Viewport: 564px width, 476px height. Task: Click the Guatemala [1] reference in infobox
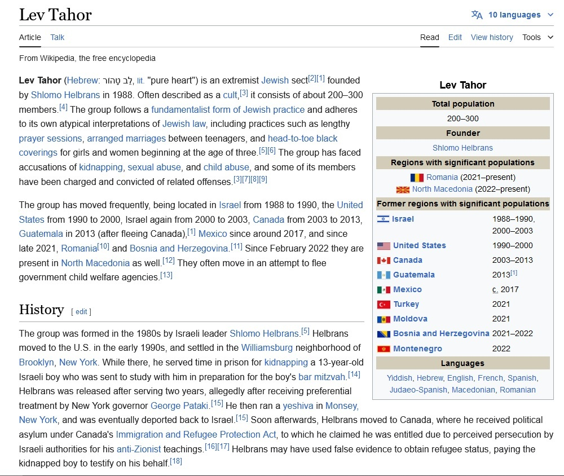tap(514, 273)
